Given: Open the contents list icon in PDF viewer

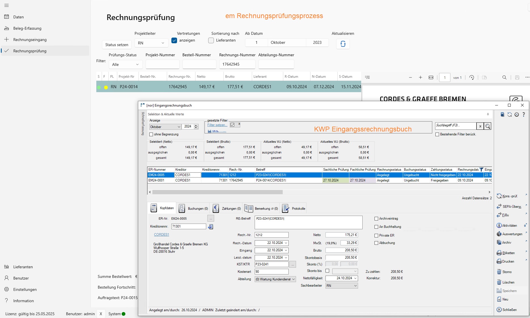Looking at the screenshot, I should [367, 77].
